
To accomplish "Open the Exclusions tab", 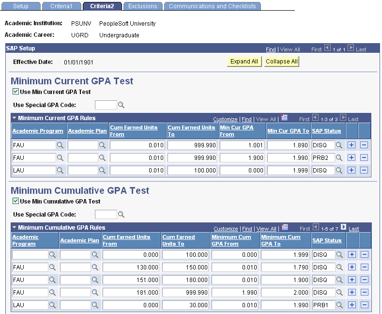I will point(143,6).
